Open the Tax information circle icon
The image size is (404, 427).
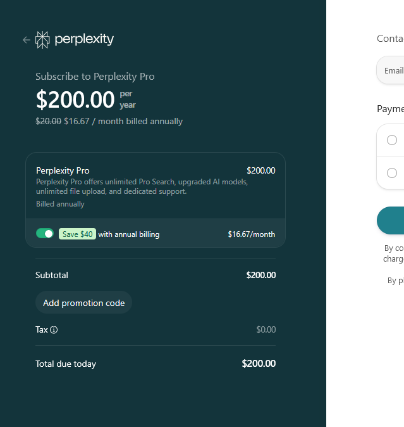[x=54, y=330]
